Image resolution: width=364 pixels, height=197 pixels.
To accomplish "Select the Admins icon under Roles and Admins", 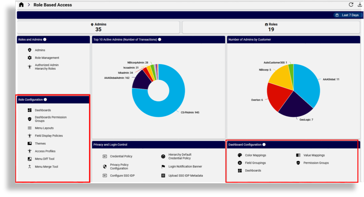I will click(x=29, y=50).
